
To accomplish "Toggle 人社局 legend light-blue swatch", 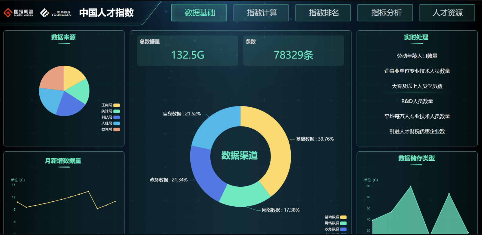I will 117,124.
